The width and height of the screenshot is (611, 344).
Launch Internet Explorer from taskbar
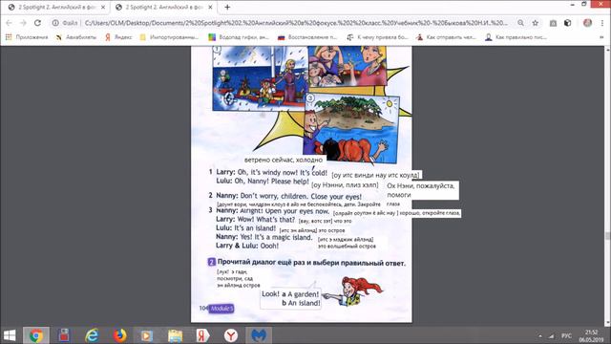click(x=92, y=335)
